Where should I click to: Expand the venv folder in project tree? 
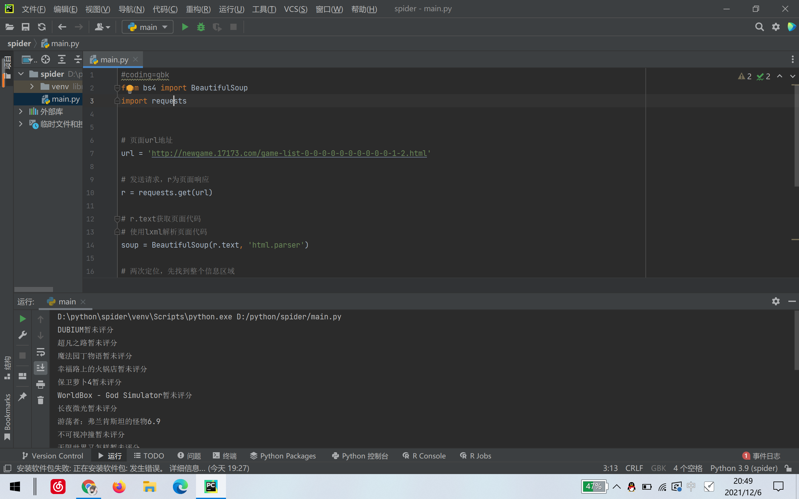[32, 86]
